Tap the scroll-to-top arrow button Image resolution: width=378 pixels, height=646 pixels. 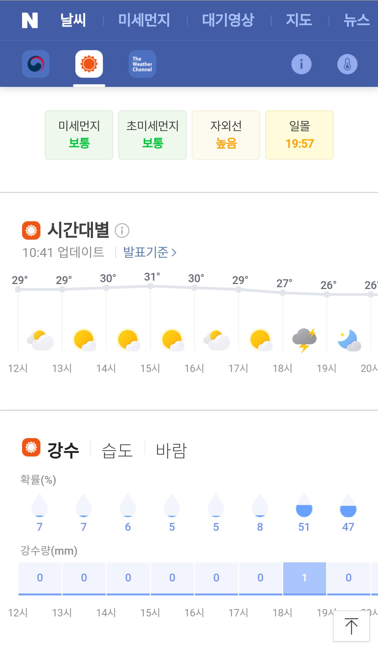[351, 626]
